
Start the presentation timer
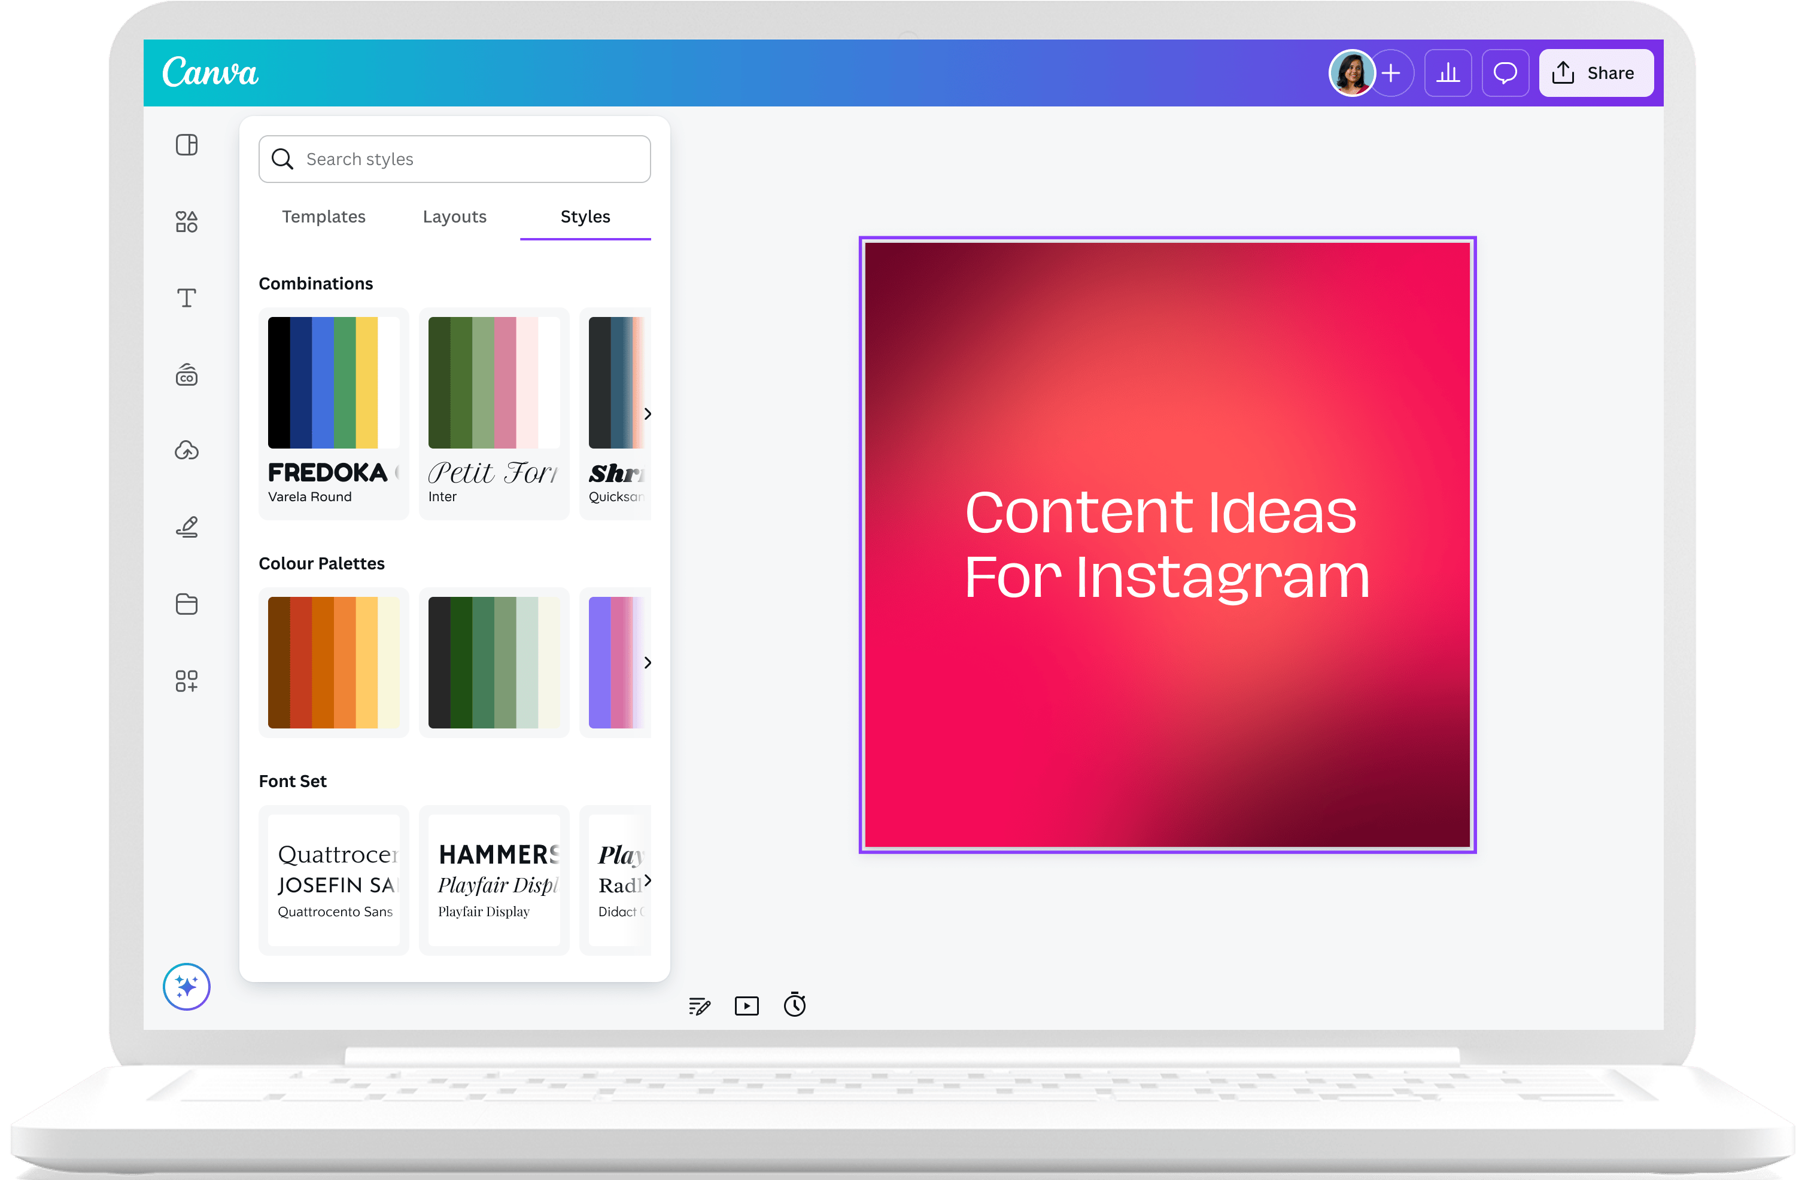coord(795,1006)
